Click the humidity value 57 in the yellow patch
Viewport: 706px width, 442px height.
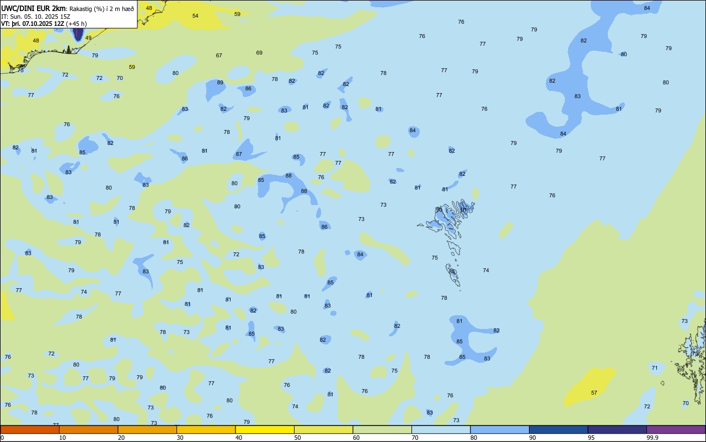click(594, 393)
